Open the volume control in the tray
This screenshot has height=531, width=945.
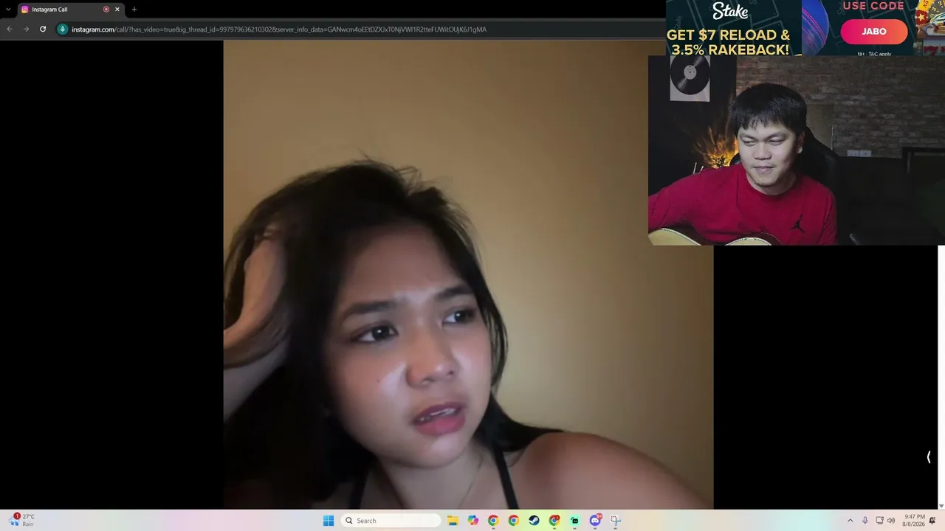tap(890, 521)
